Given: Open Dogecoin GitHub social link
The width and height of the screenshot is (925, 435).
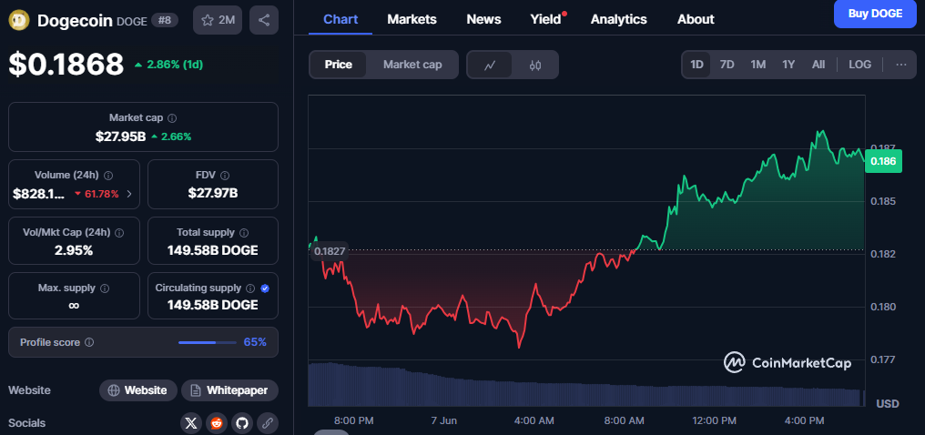Looking at the screenshot, I should [241, 422].
